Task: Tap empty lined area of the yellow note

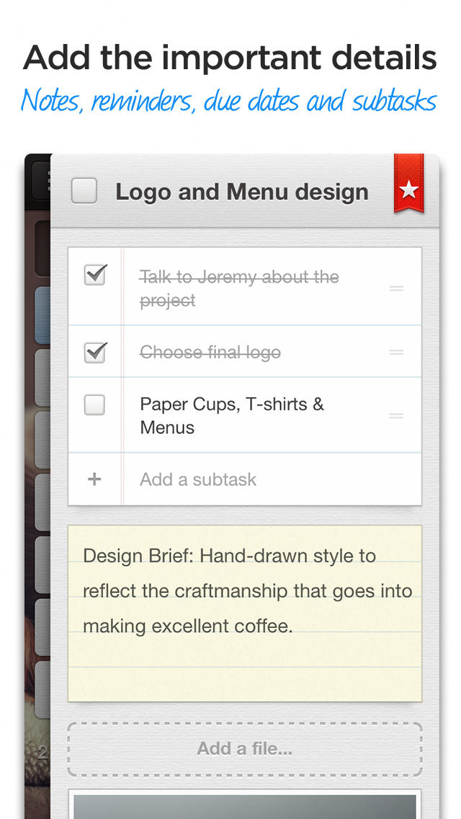Action: click(x=245, y=674)
